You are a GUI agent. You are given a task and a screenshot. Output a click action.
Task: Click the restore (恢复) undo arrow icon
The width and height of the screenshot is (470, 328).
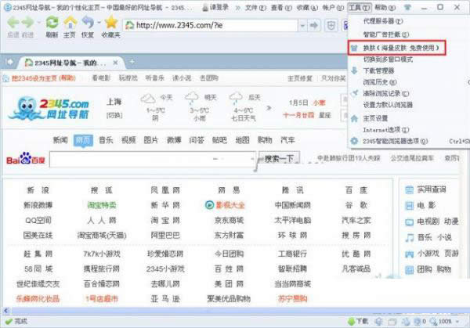coord(88,23)
